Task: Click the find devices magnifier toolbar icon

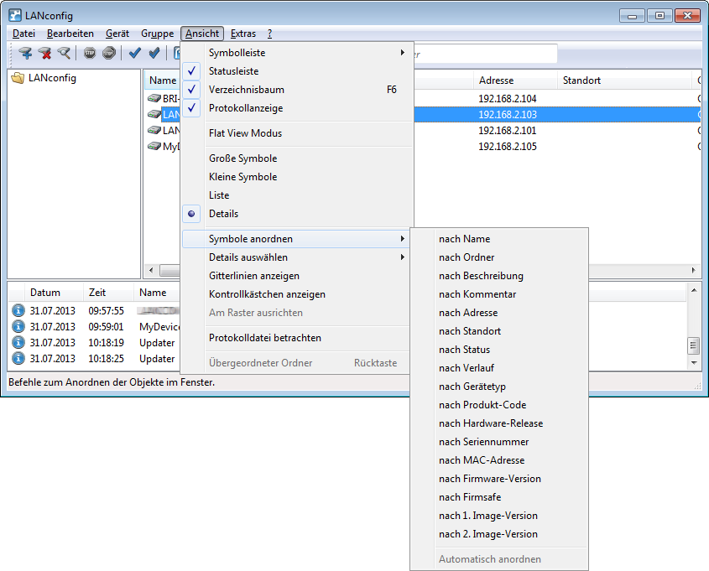Action: point(64,54)
